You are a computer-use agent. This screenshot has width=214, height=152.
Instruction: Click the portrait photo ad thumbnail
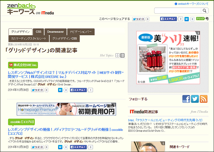(x=148, y=147)
